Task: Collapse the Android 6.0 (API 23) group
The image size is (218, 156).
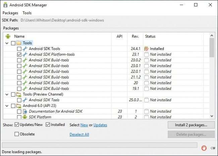Action: [x=7, y=106]
